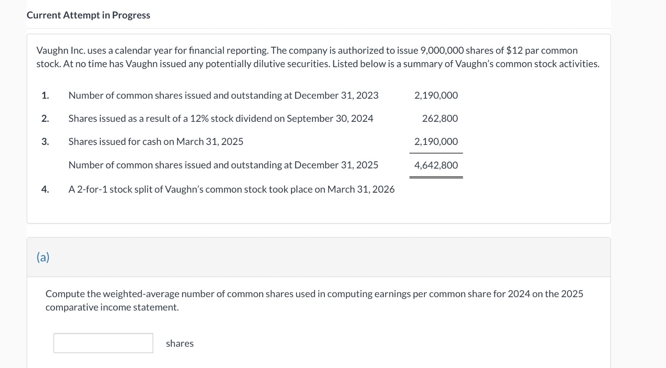The height and width of the screenshot is (368, 666).
Task: Select the total 4,642,800 shares value
Action: 436,165
